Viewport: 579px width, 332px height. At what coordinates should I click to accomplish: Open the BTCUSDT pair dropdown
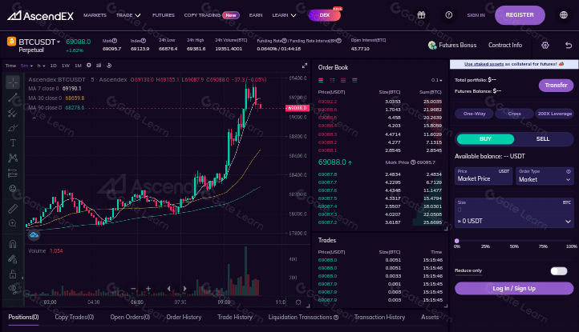pyautogui.click(x=39, y=42)
